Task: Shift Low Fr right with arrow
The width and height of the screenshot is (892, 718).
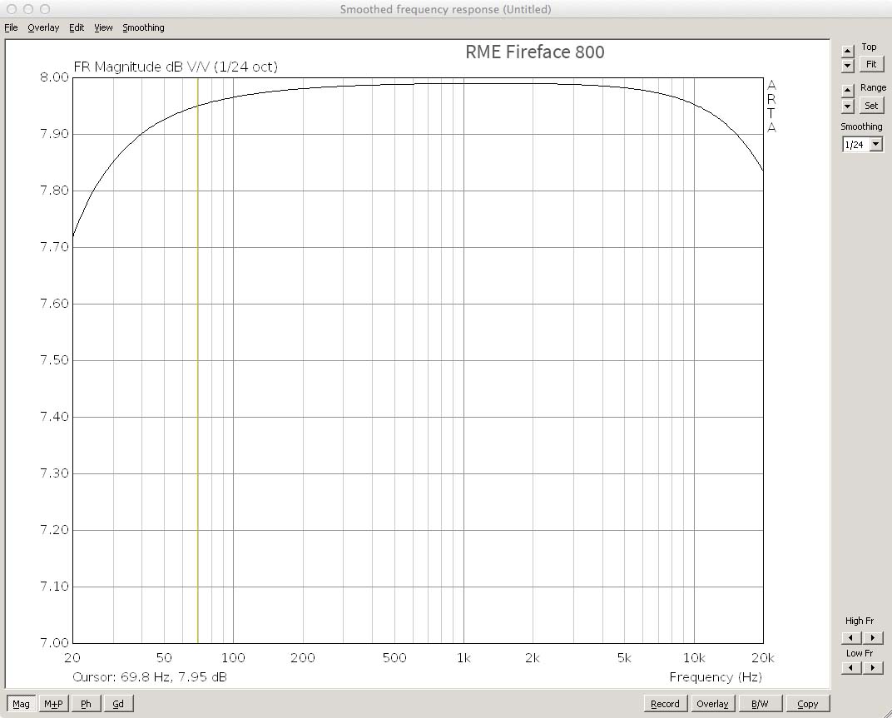Action: [873, 667]
